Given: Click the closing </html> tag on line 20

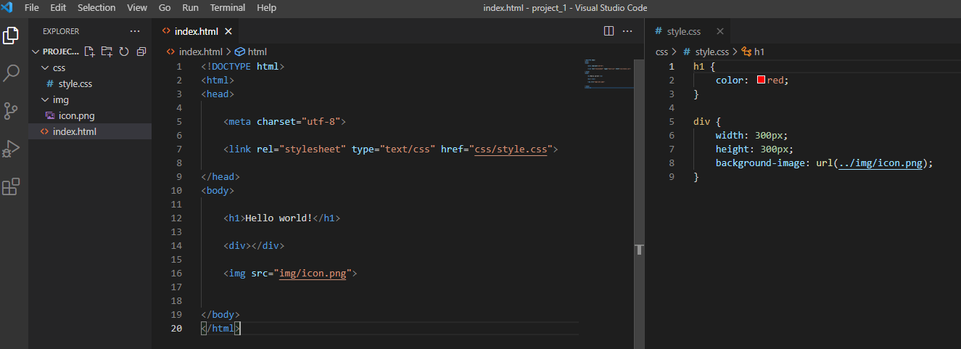Looking at the screenshot, I should click(x=220, y=328).
